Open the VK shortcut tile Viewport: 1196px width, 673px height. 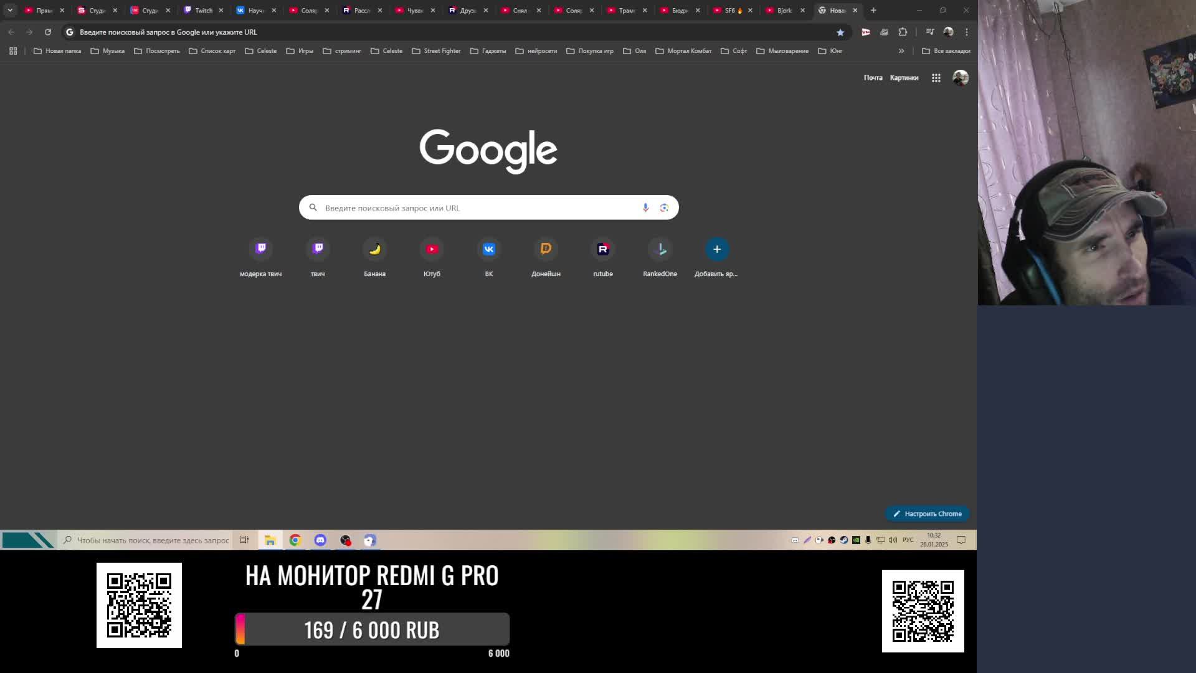pyautogui.click(x=489, y=249)
